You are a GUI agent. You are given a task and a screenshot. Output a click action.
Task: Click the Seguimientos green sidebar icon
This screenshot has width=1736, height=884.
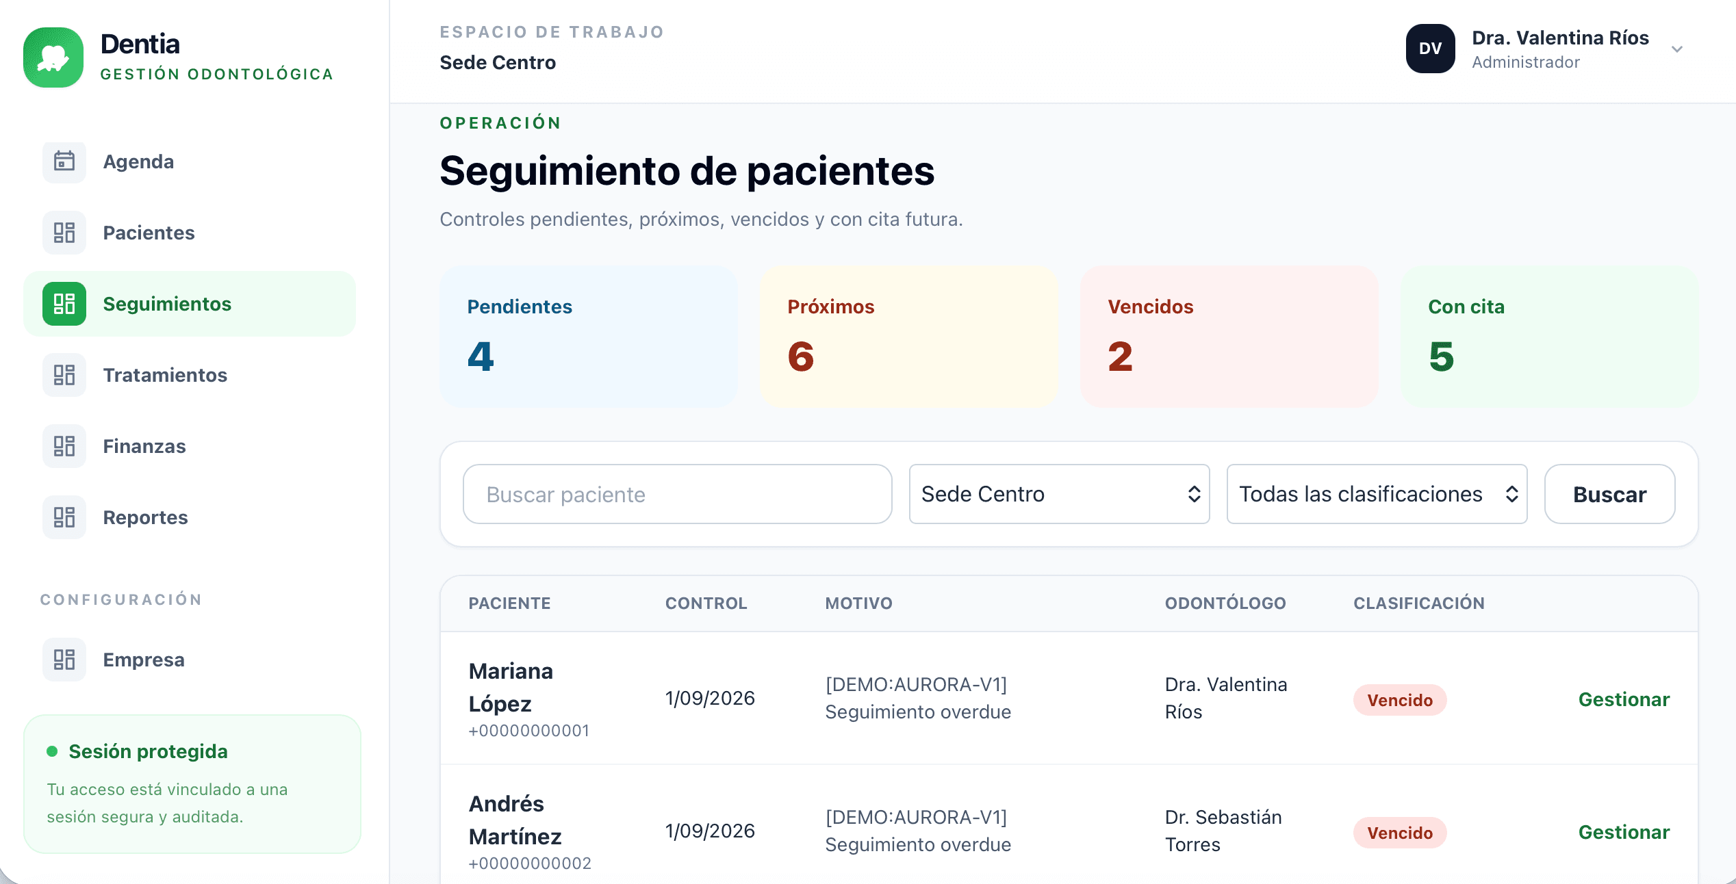[x=64, y=304]
